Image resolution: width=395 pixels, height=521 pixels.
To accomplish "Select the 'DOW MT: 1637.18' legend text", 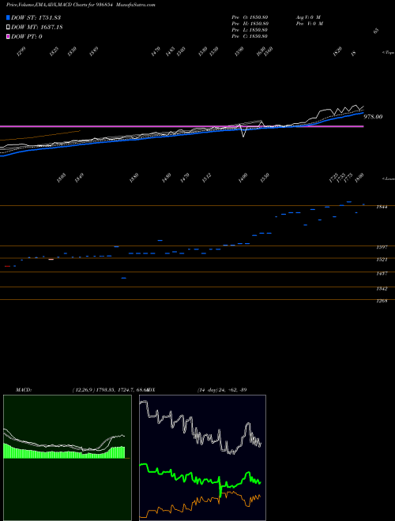I will click(37, 28).
